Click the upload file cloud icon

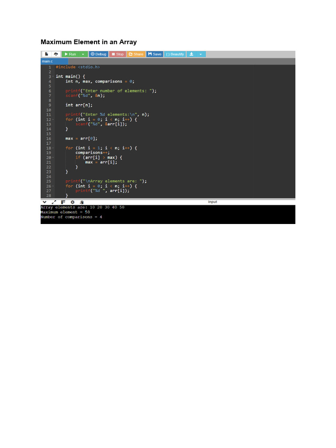56,54
